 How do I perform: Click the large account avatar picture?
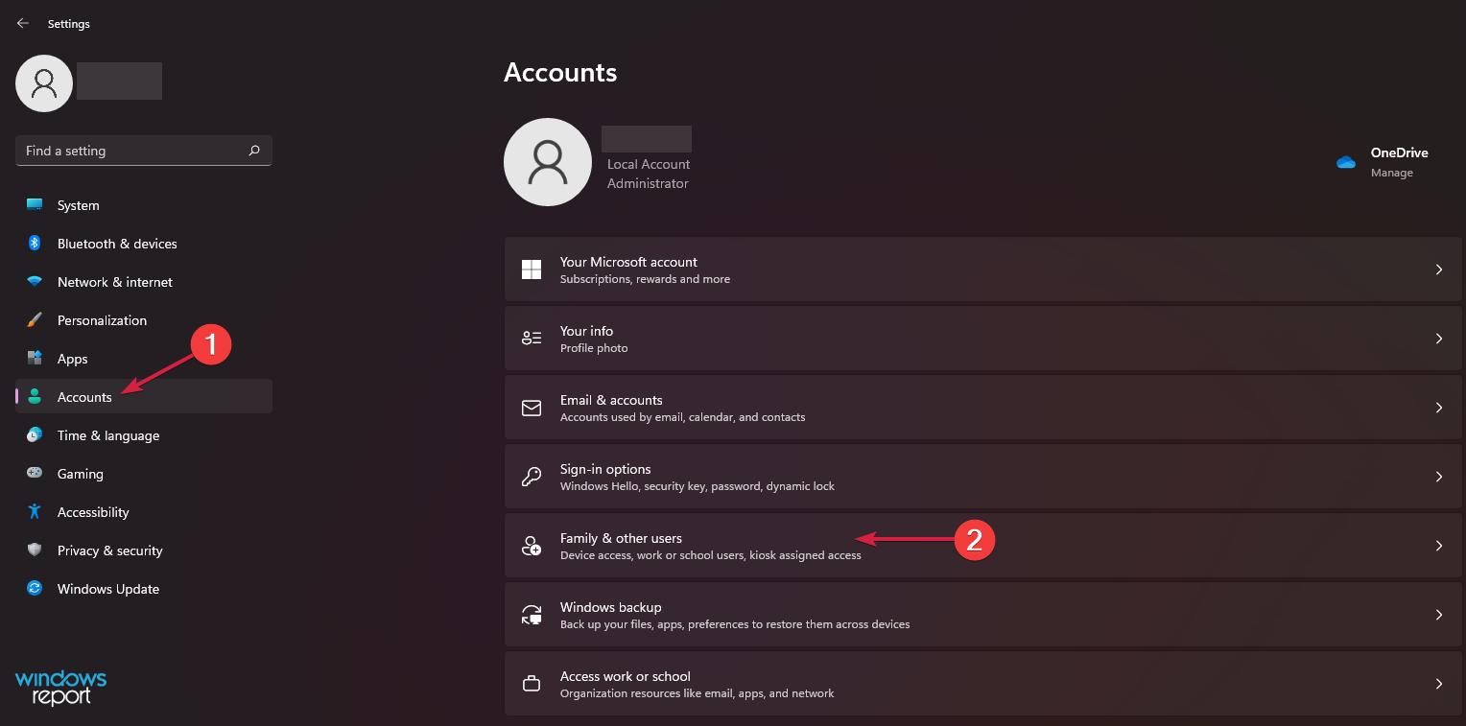point(547,162)
